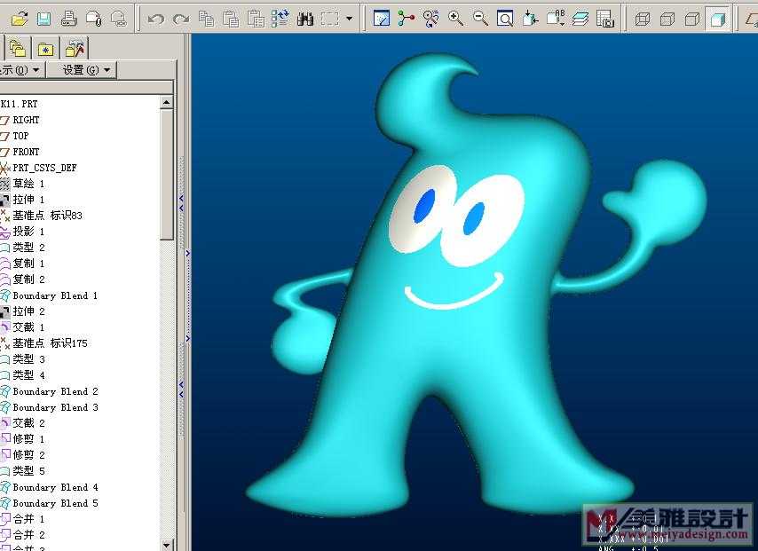Open the Connections navigator tab
The width and height of the screenshot is (758, 551).
[75, 48]
